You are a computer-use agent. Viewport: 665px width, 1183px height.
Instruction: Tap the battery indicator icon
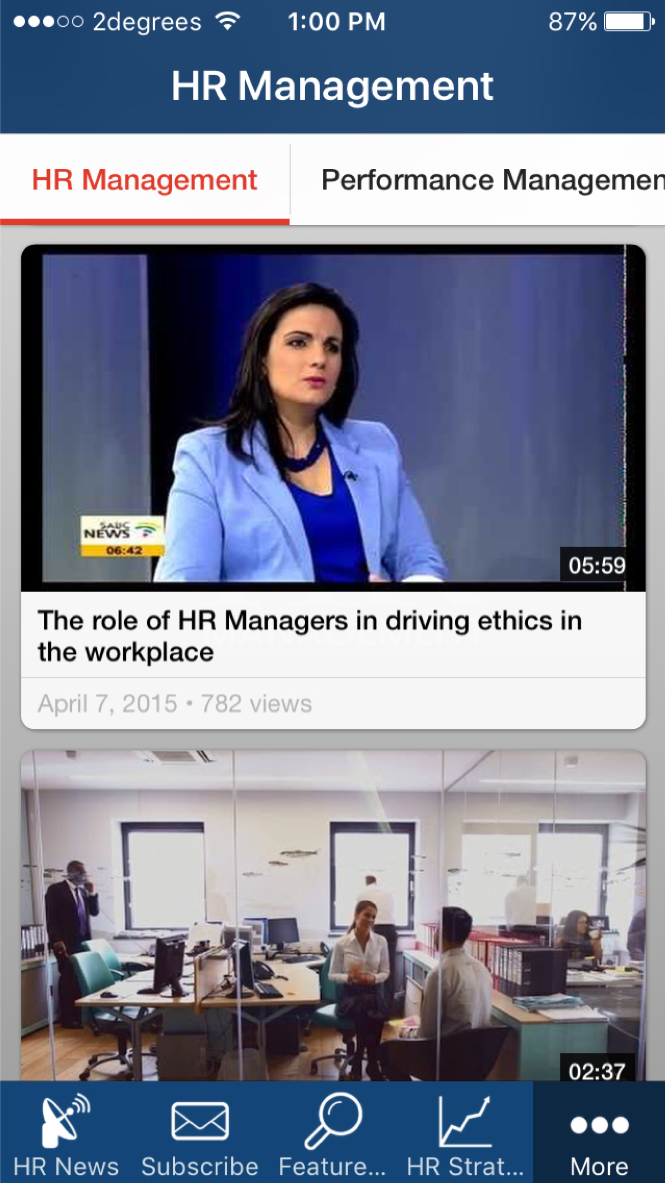[629, 22]
